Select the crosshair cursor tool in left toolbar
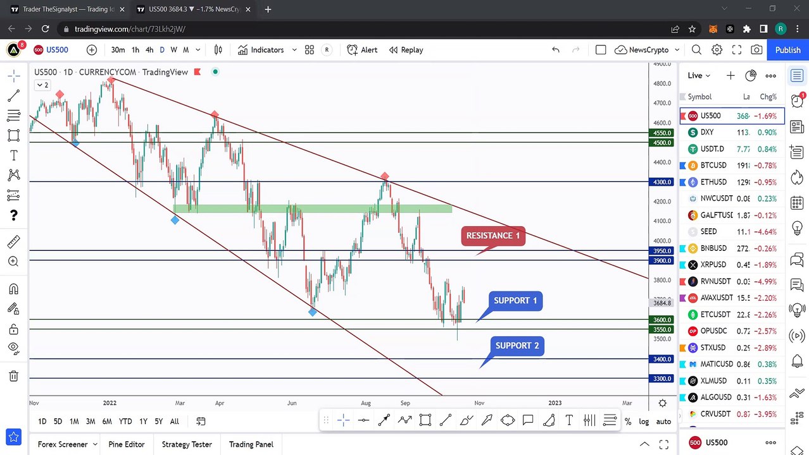809x455 pixels. [13, 76]
